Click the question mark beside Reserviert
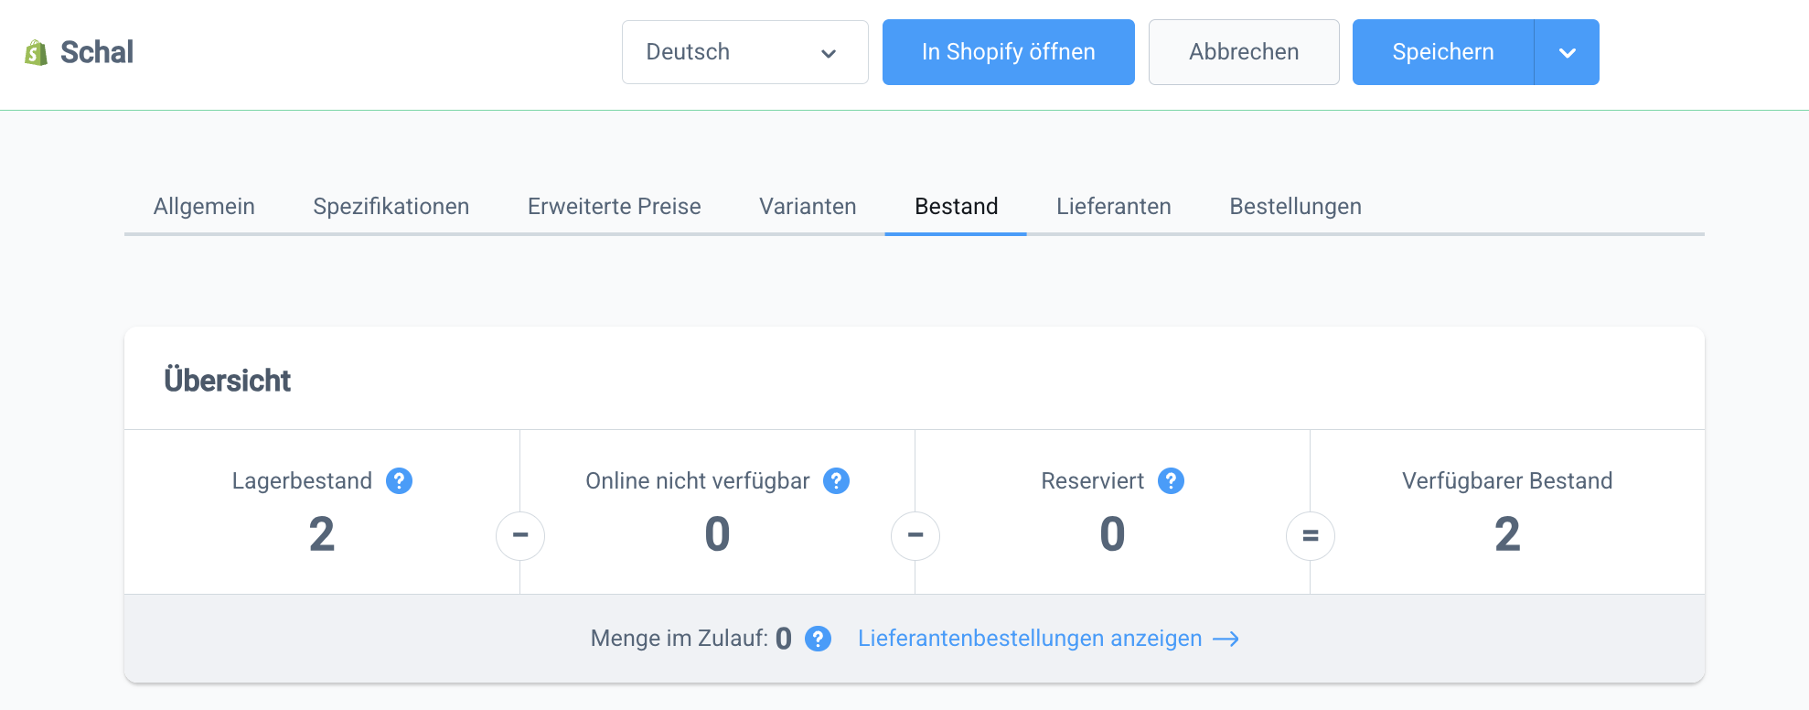Screen dimensions: 1809x710 [1171, 481]
